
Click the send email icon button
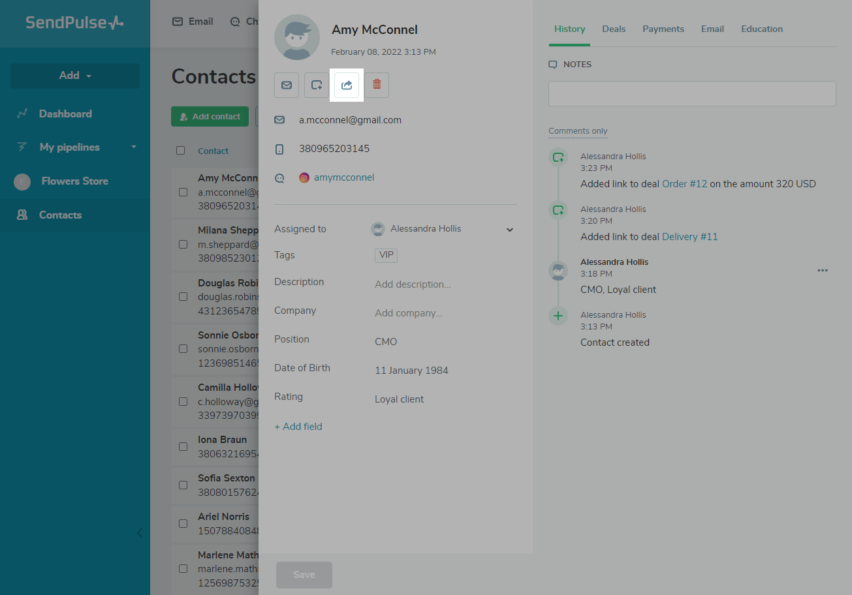[x=287, y=85]
